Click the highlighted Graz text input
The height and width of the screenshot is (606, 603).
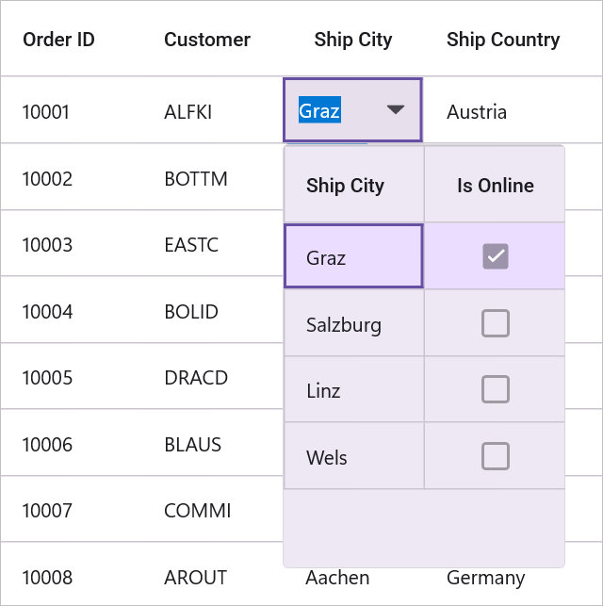320,111
